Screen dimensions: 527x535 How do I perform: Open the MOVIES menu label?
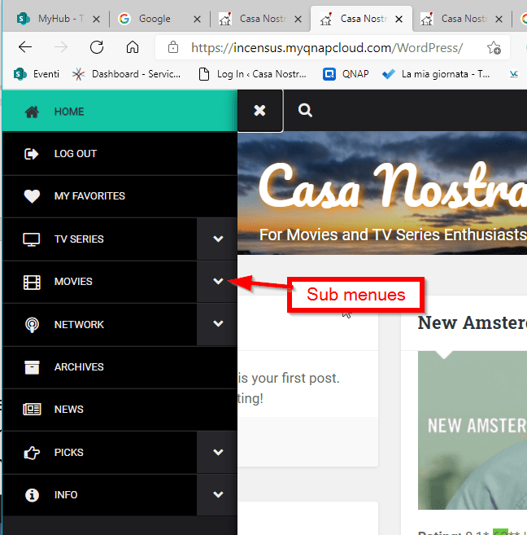[x=73, y=282]
